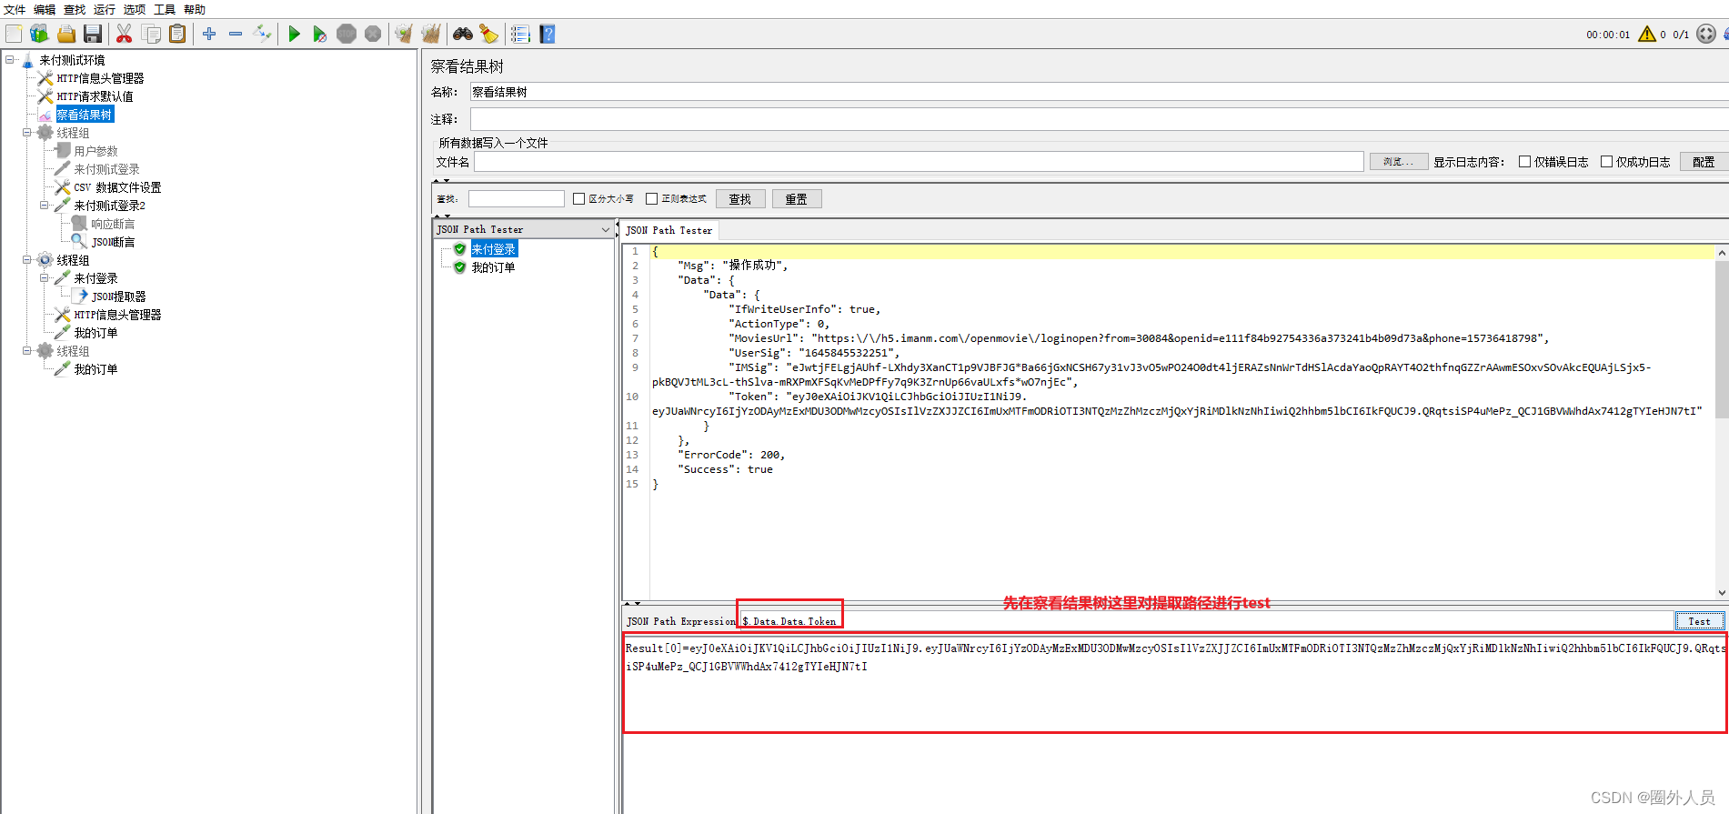The height and width of the screenshot is (814, 1729).
Task: Open the 查找 menu
Action: (x=75, y=9)
